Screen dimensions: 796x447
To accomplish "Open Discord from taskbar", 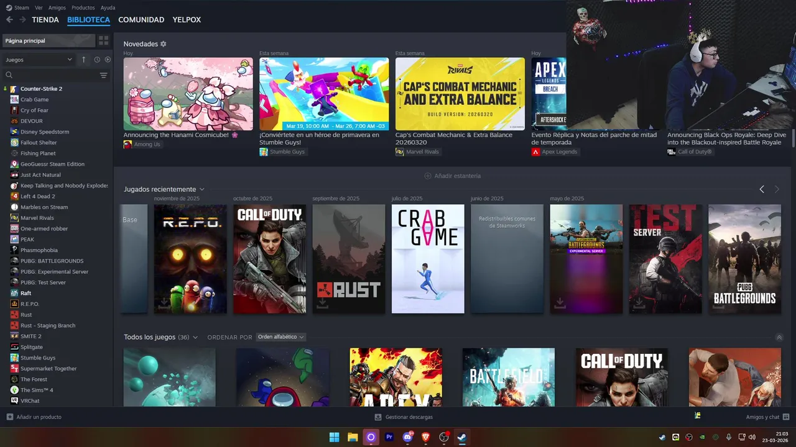I will 408,437.
